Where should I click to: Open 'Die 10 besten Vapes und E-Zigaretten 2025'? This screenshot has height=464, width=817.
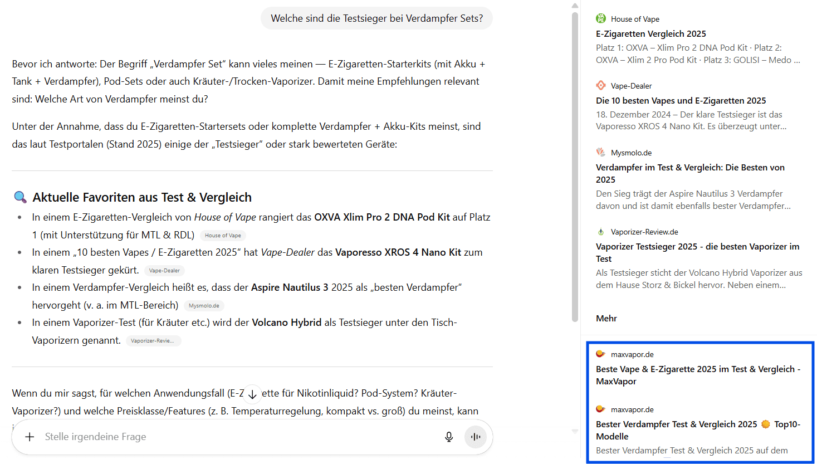(681, 101)
